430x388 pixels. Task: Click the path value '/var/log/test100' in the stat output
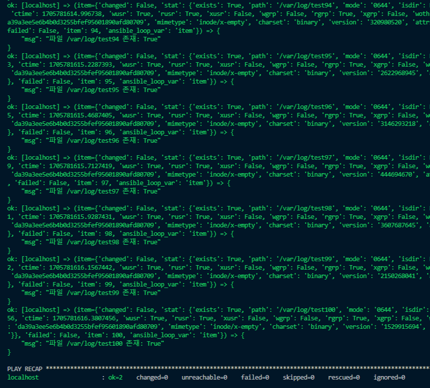click(307, 309)
